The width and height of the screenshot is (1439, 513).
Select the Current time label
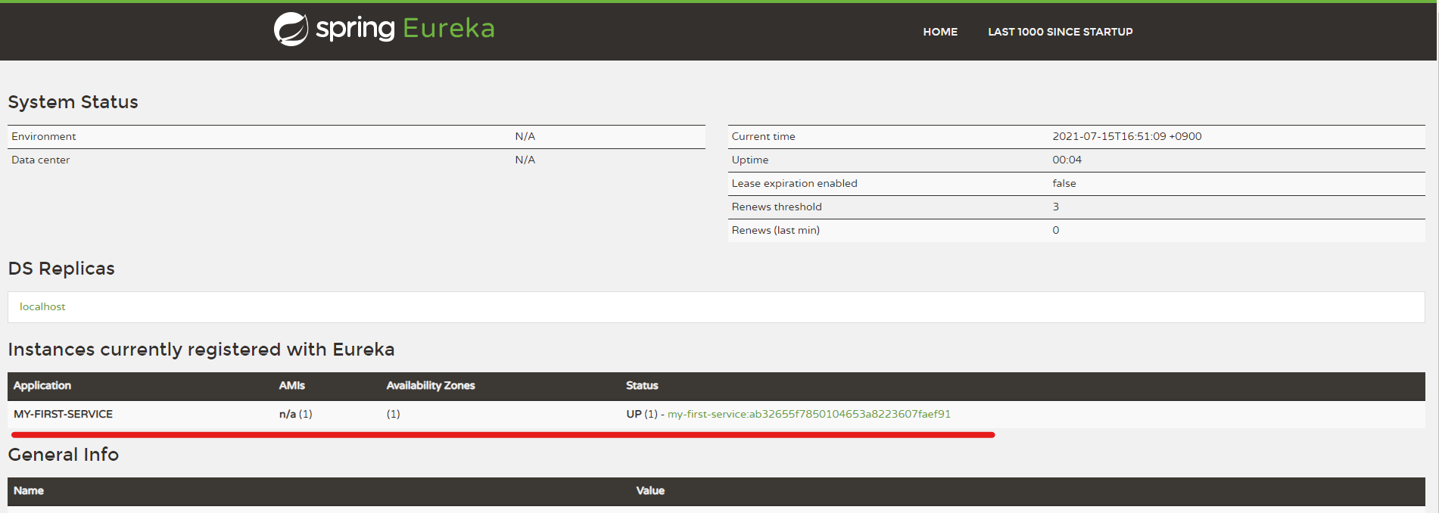coord(763,136)
